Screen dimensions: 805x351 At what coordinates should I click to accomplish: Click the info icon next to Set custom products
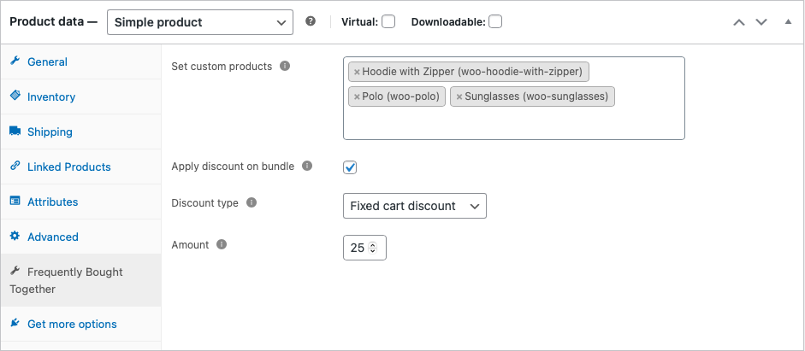[x=285, y=66]
